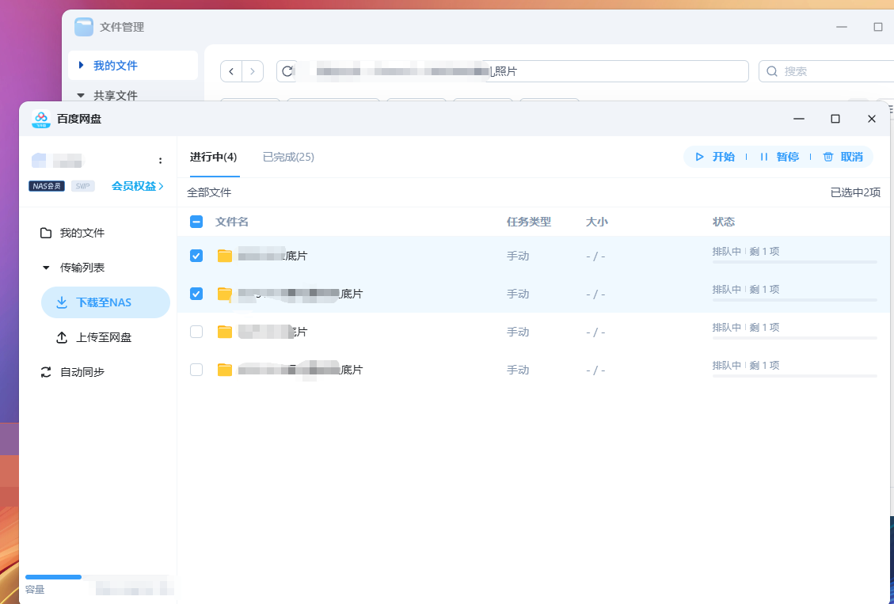
Task: Check the third queued folder checkbox
Action: (x=196, y=332)
